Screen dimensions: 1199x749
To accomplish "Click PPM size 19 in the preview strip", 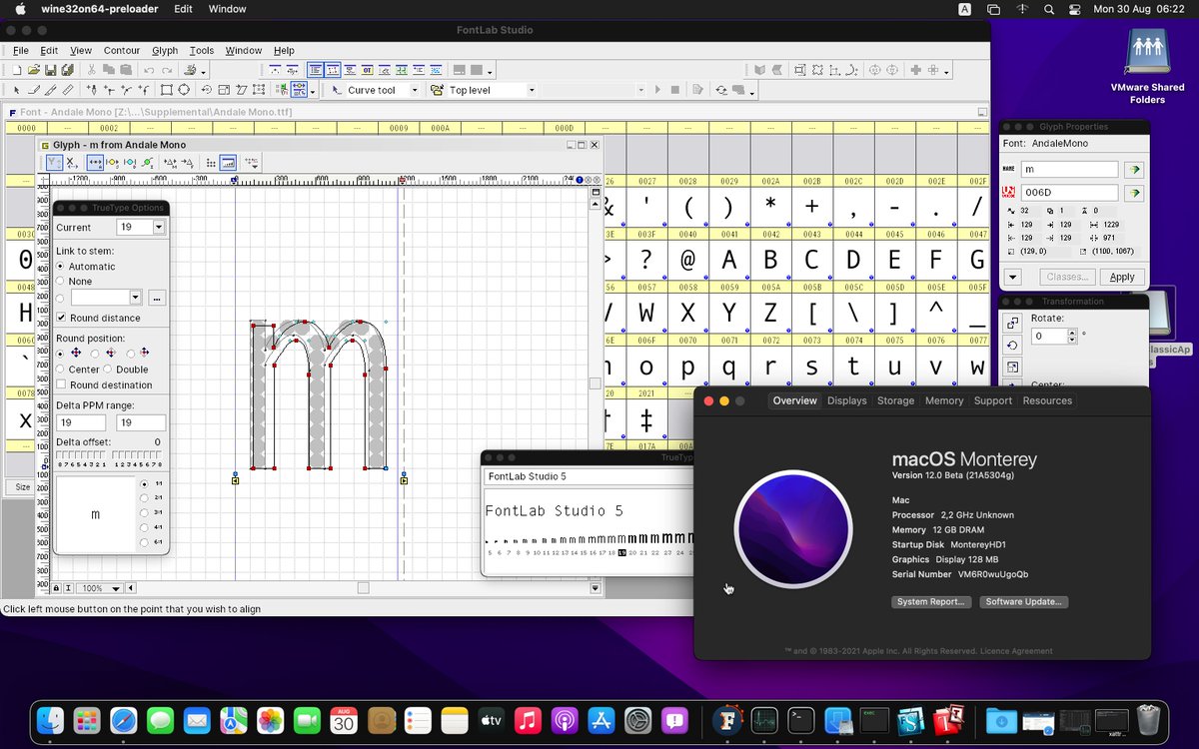I will [621, 552].
